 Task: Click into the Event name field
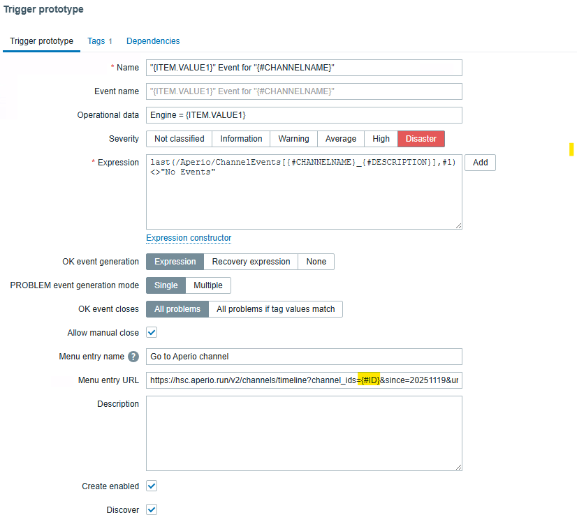click(x=304, y=91)
